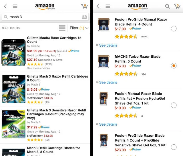The image size is (183, 156).
Task: Open hamburger menu on right screen
Action: tap(108, 6)
